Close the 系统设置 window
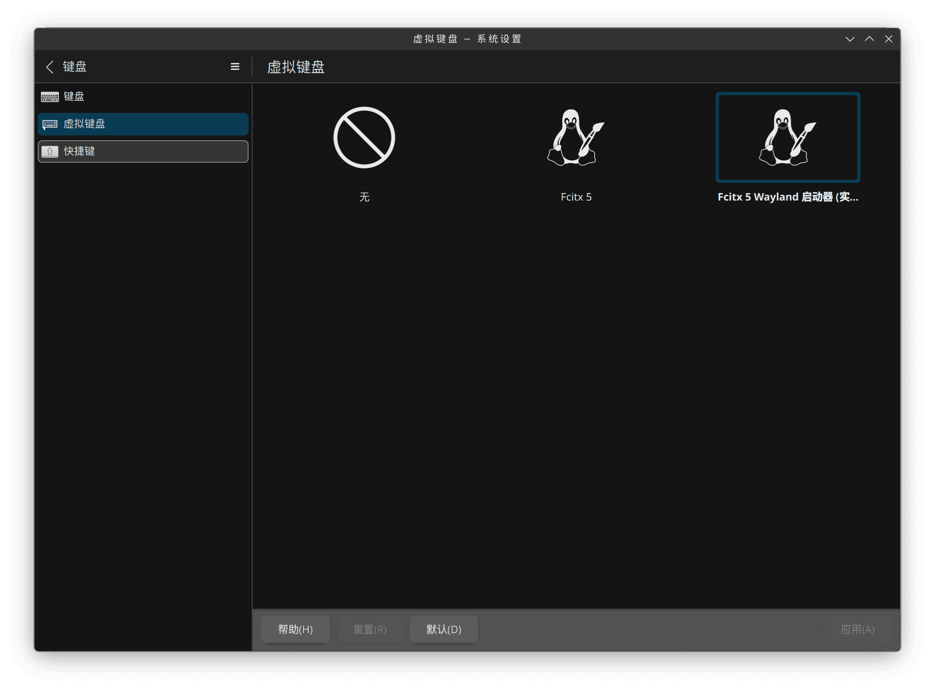The height and width of the screenshot is (692, 935). [x=888, y=39]
